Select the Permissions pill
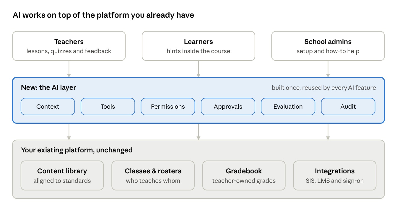Viewport: 397px width, 215px height. click(168, 107)
